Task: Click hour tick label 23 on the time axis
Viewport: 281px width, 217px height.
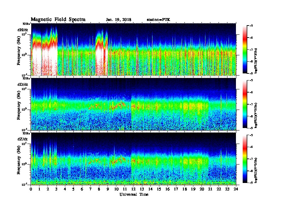Action: [227, 189]
